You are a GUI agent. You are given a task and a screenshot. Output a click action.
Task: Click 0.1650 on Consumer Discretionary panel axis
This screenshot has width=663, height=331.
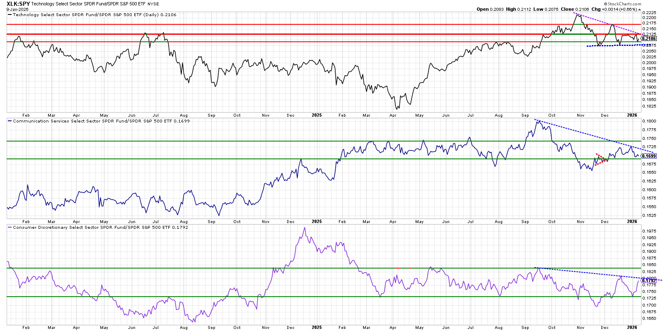(649, 319)
